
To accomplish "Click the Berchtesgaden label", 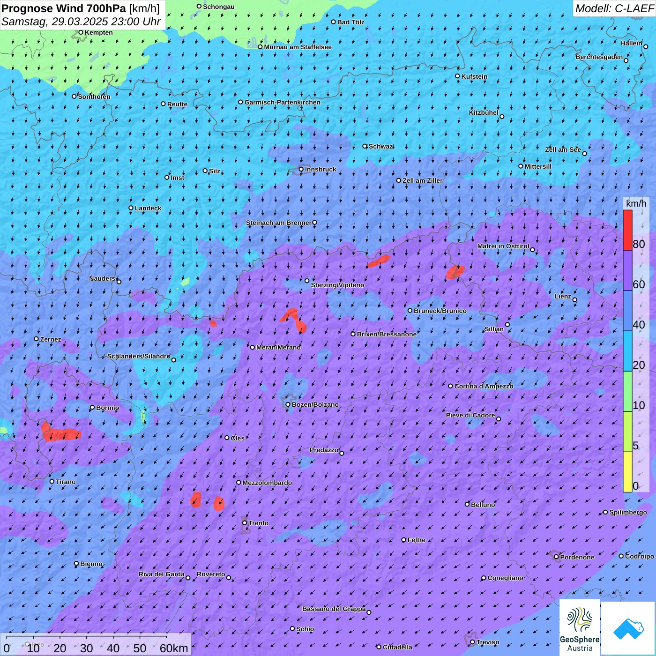I will [x=599, y=57].
